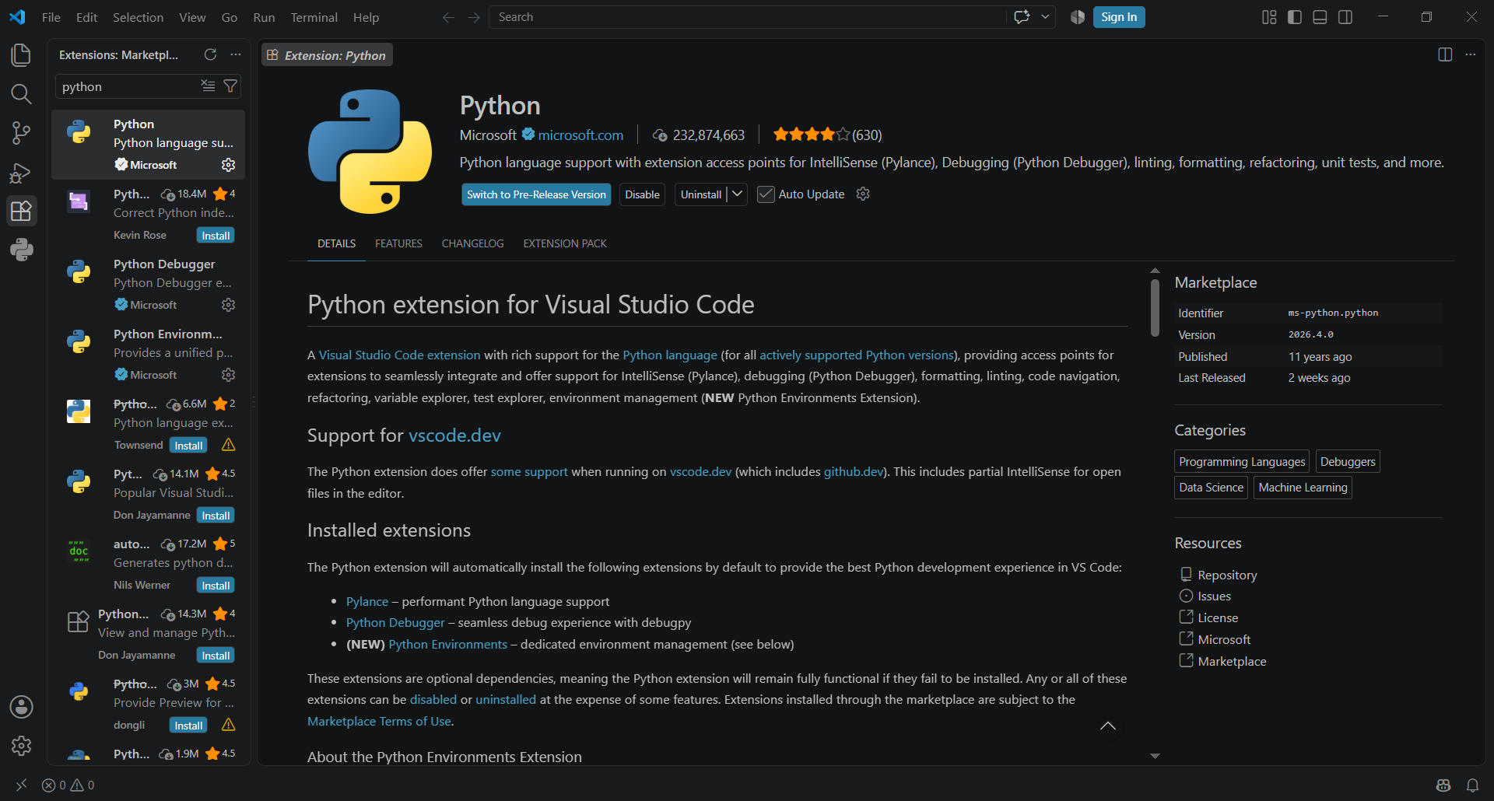
Task: Open the Pylance link
Action: 367,601
